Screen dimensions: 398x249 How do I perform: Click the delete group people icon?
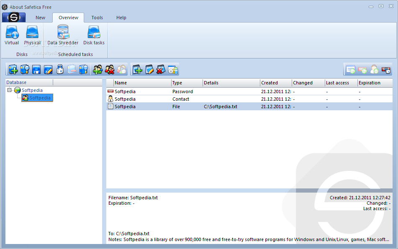109,69
